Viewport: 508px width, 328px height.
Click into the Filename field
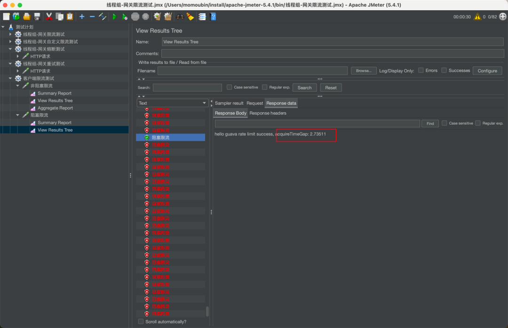[x=253, y=70]
